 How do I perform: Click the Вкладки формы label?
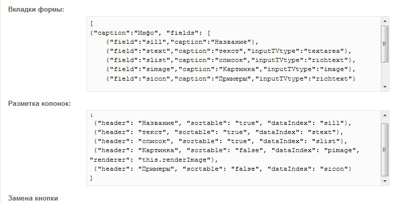[x=36, y=10]
